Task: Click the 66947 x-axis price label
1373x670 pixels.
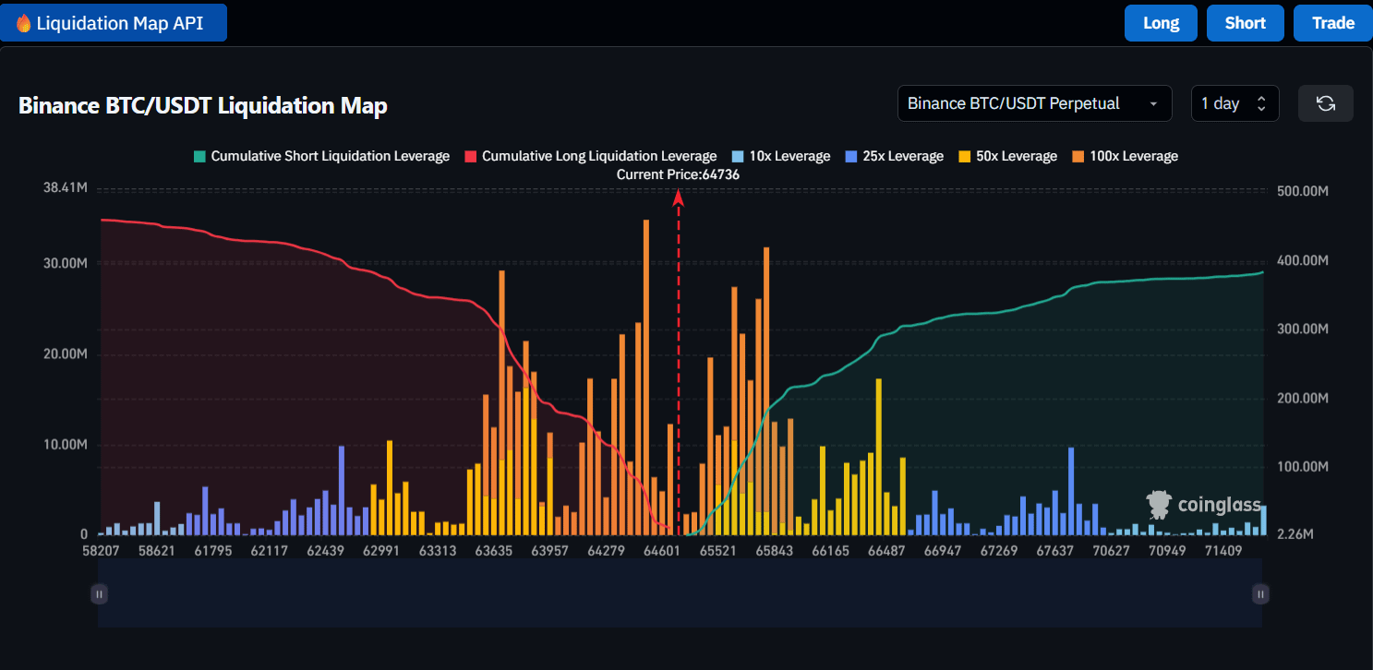Action: coord(943,551)
